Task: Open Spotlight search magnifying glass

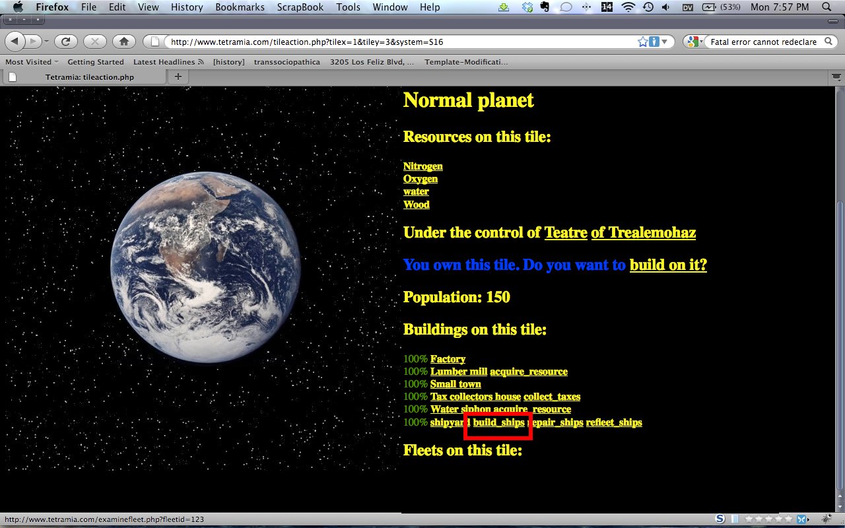Action: pos(827,7)
